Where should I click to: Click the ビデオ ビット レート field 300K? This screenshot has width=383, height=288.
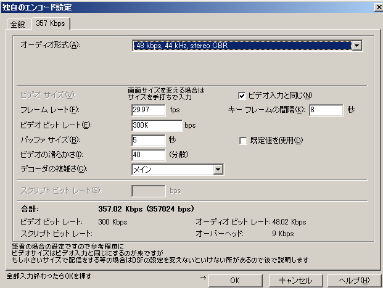coord(157,125)
